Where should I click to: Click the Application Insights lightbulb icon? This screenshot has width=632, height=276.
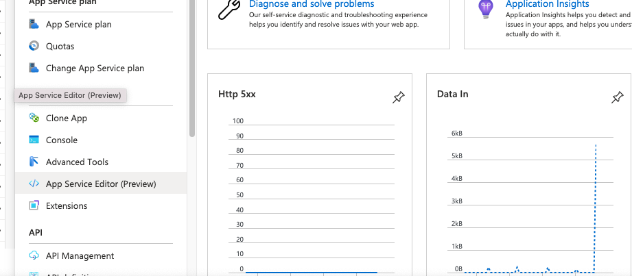[486, 9]
